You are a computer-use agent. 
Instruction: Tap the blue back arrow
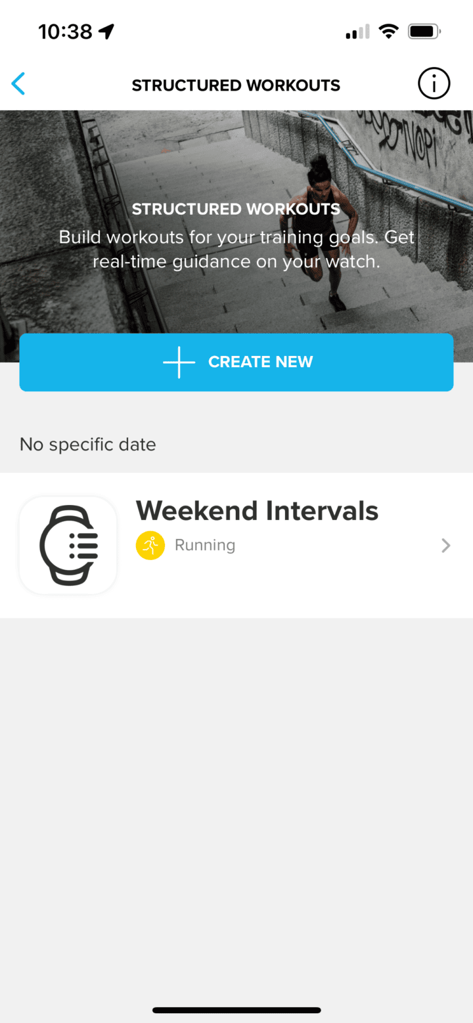18,85
